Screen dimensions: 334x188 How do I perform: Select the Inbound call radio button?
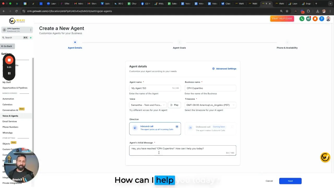point(177,127)
